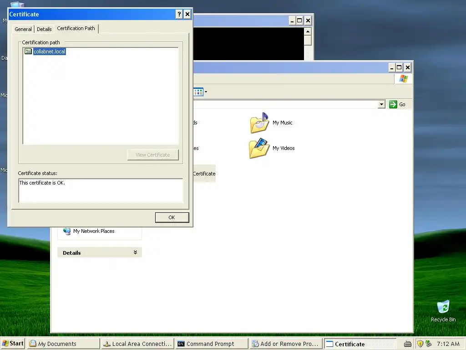Open the Start menu

click(13, 344)
